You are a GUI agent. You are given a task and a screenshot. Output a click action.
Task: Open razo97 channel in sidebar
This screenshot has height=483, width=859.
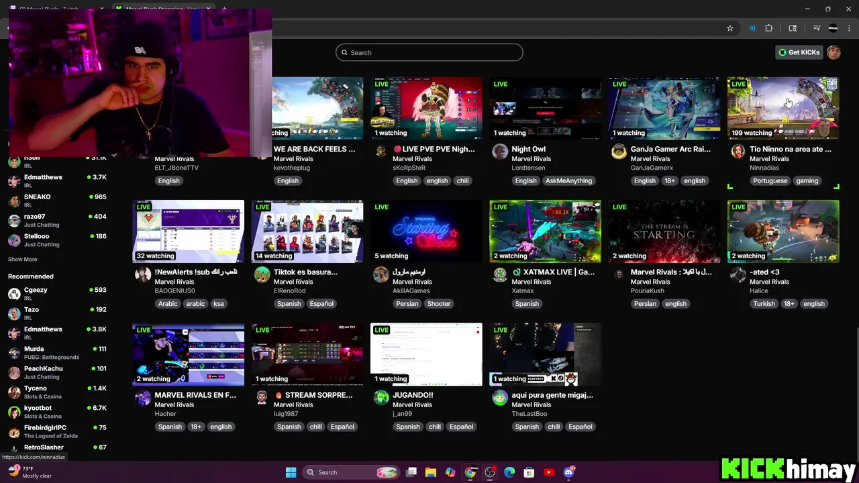click(57, 220)
